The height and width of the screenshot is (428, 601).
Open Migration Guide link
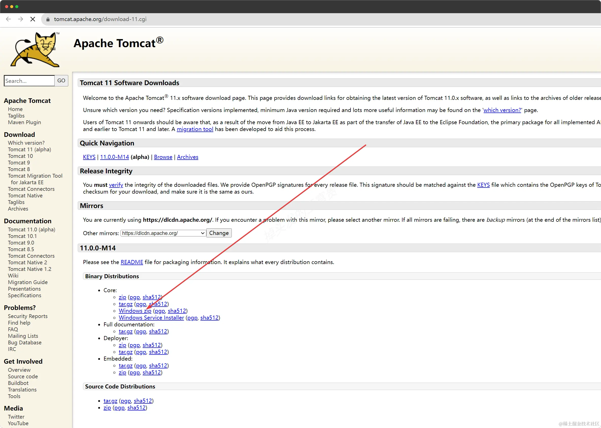[x=28, y=282]
